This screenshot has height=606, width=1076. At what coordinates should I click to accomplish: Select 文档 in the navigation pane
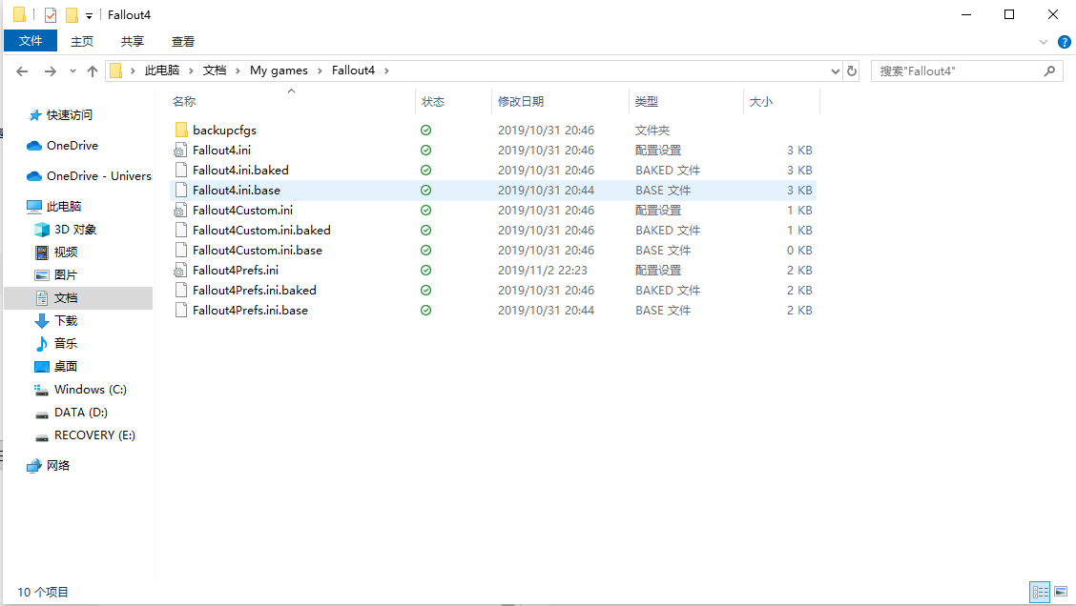[66, 298]
